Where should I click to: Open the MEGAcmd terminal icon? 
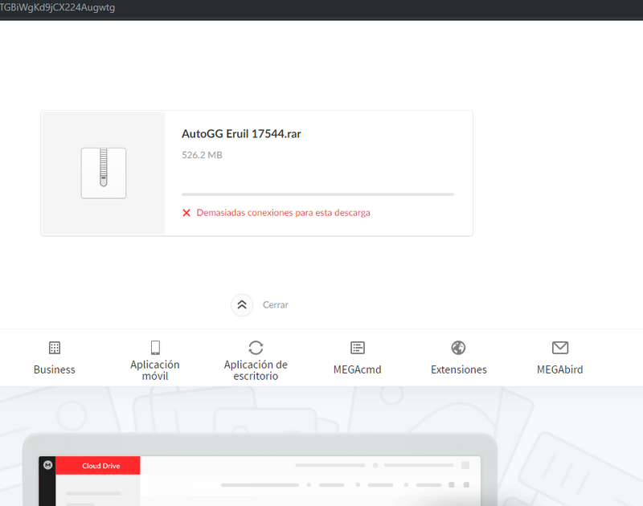click(358, 348)
